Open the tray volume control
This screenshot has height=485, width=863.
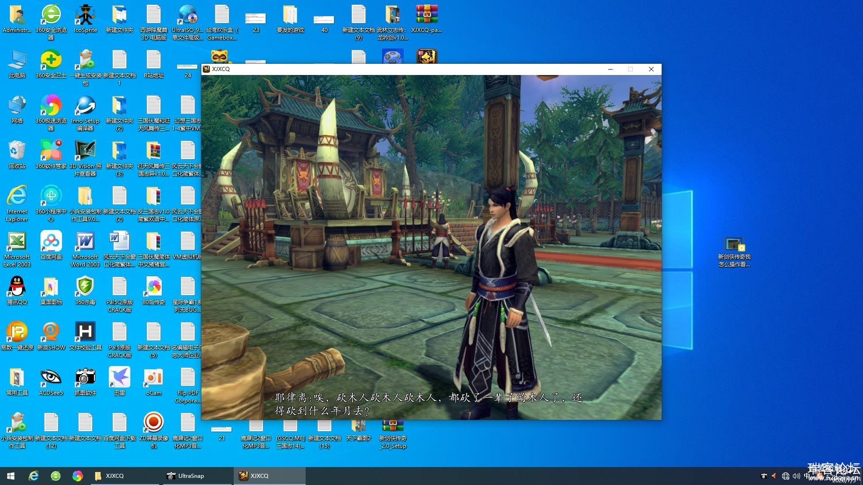(x=796, y=476)
